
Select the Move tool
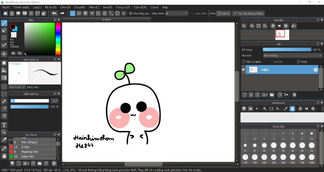pos(4,54)
